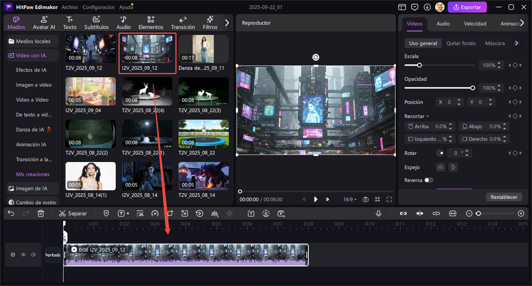Toggle the Reversa switch
Image resolution: width=532 pixels, height=286 pixels.
coord(429,180)
